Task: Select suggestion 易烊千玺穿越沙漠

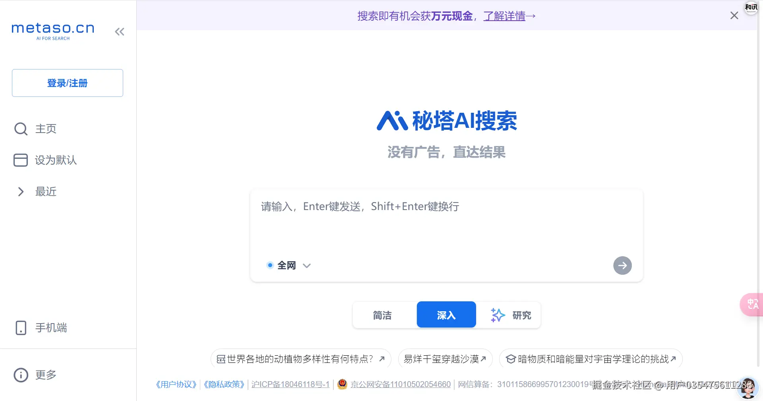Action: pos(445,359)
